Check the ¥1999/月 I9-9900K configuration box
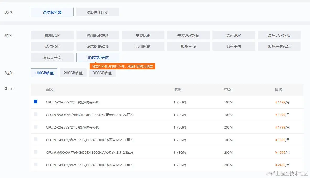Screen dimensions: 310x178 pos(35,152)
